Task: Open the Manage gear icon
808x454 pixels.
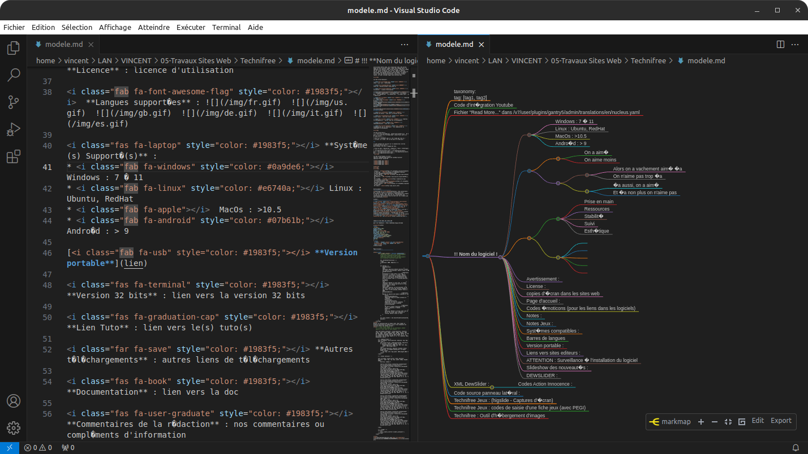Action: [x=14, y=427]
